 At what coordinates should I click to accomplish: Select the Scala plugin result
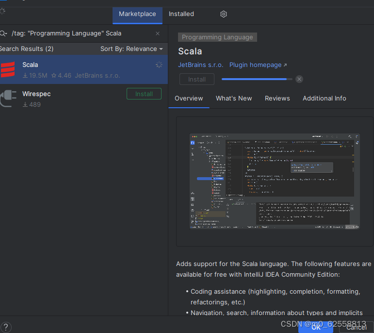click(84, 70)
